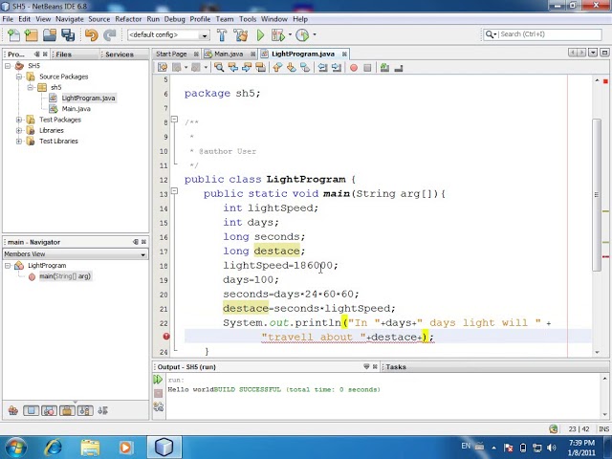612x459 pixels.
Task: Click Find Selection magnifier icon in editor toolbar
Action: click(219, 68)
